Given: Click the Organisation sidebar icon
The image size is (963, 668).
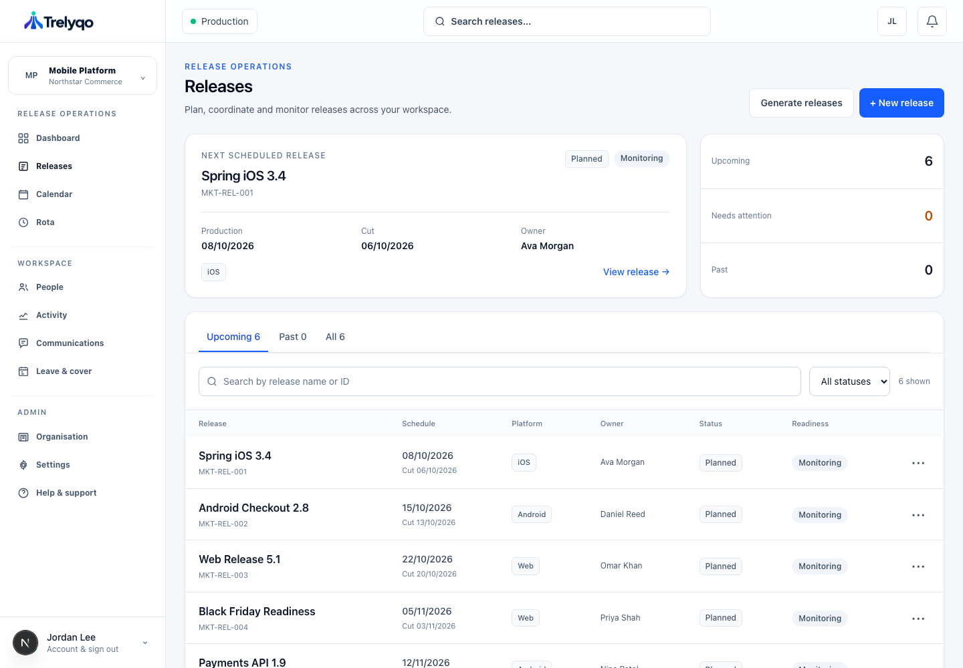Looking at the screenshot, I should (x=23, y=437).
